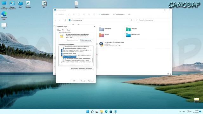Viewport: 203px width, 114px height.
Task: Click Применить к папкам button
Action: click(x=72, y=40)
